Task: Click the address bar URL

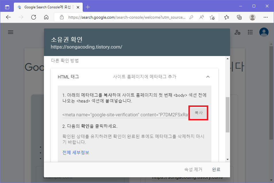Action: pos(127,17)
